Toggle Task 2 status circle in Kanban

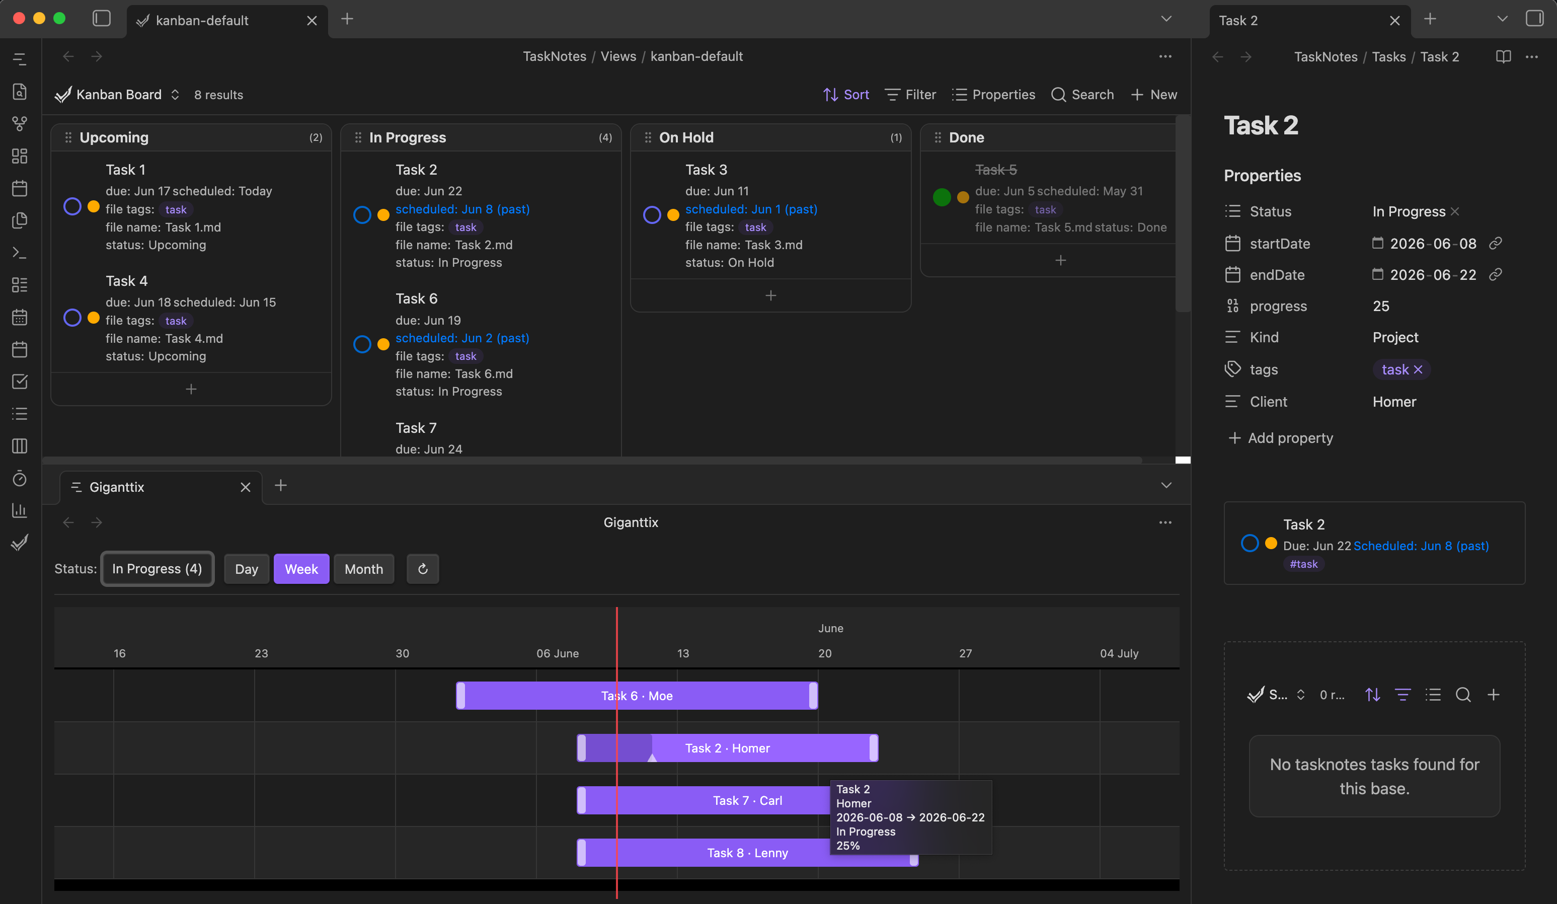pyautogui.click(x=362, y=215)
